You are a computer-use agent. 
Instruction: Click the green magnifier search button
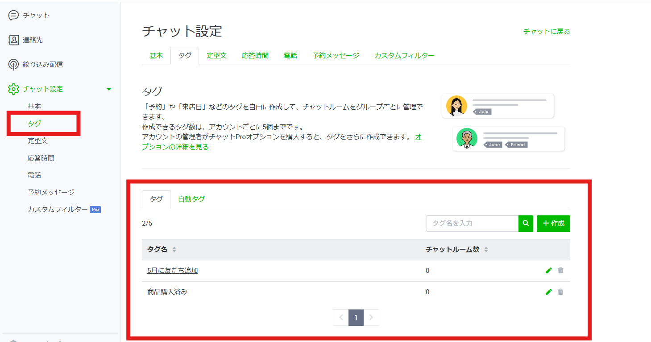tap(526, 223)
